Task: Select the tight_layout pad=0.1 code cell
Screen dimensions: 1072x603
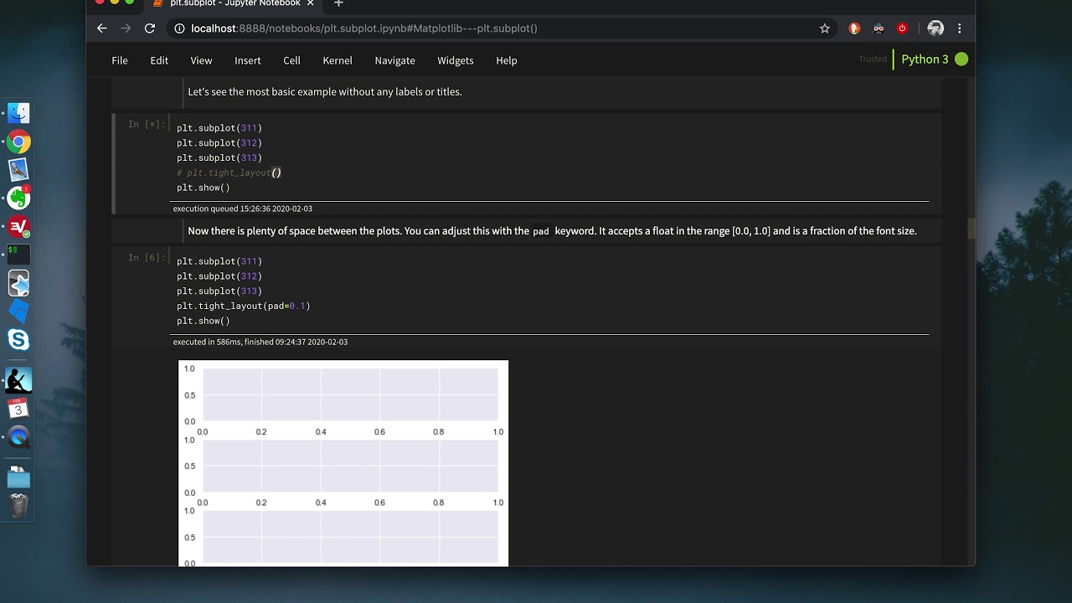Action: 502,291
